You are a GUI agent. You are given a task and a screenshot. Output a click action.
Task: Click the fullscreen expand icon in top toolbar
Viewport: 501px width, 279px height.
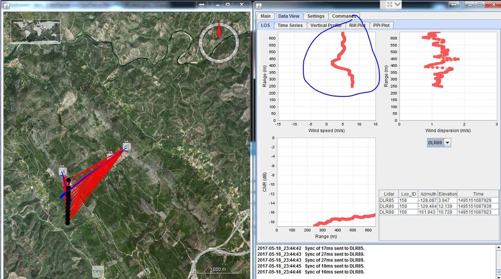point(389,4)
